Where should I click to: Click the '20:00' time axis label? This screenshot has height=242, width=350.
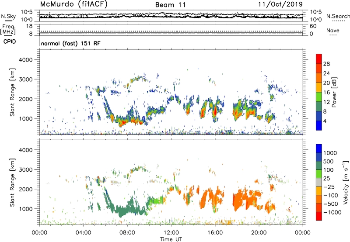259,233
